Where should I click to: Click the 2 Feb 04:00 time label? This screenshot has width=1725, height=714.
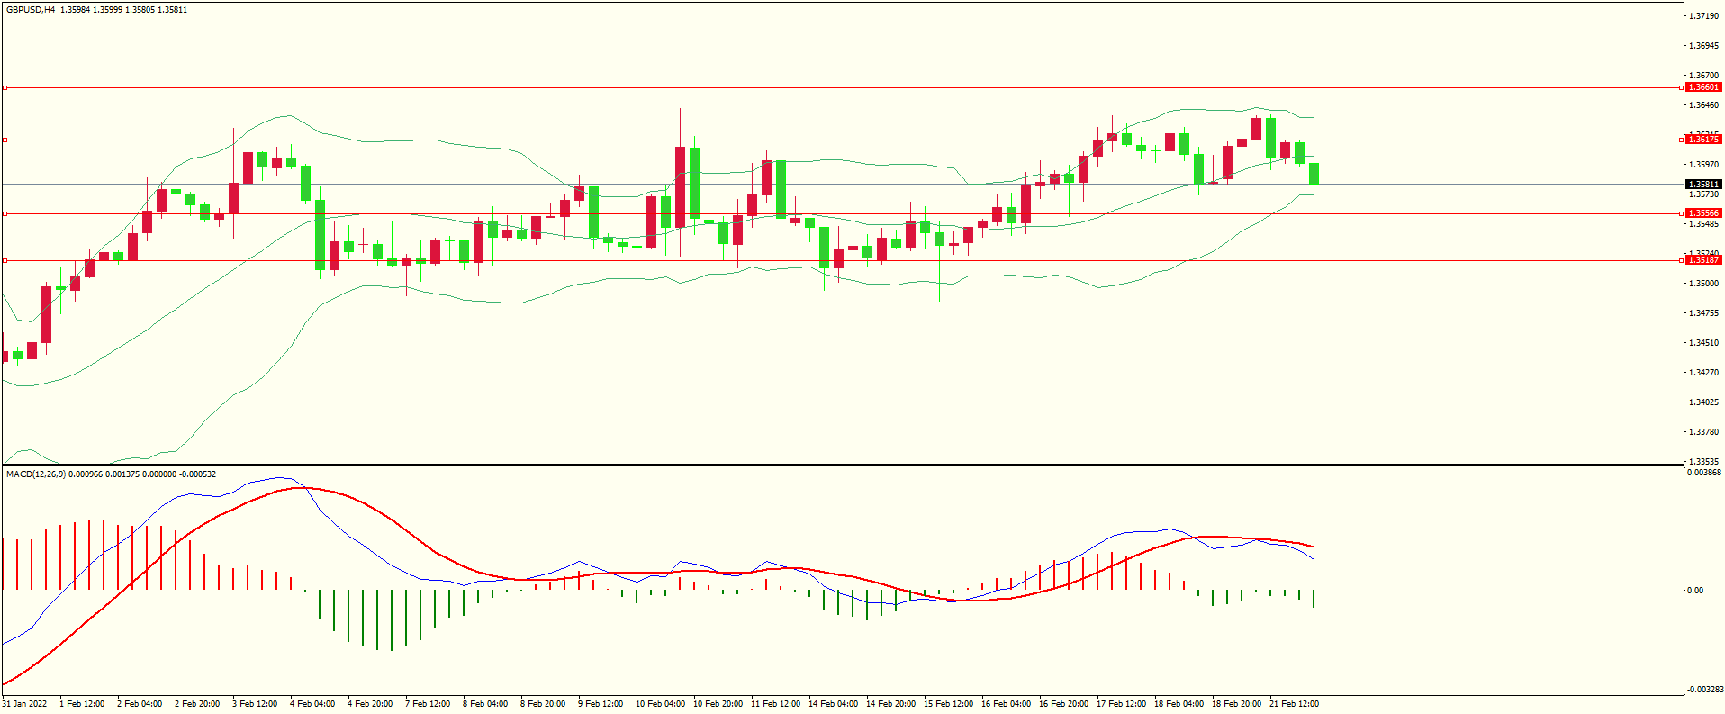tap(140, 704)
